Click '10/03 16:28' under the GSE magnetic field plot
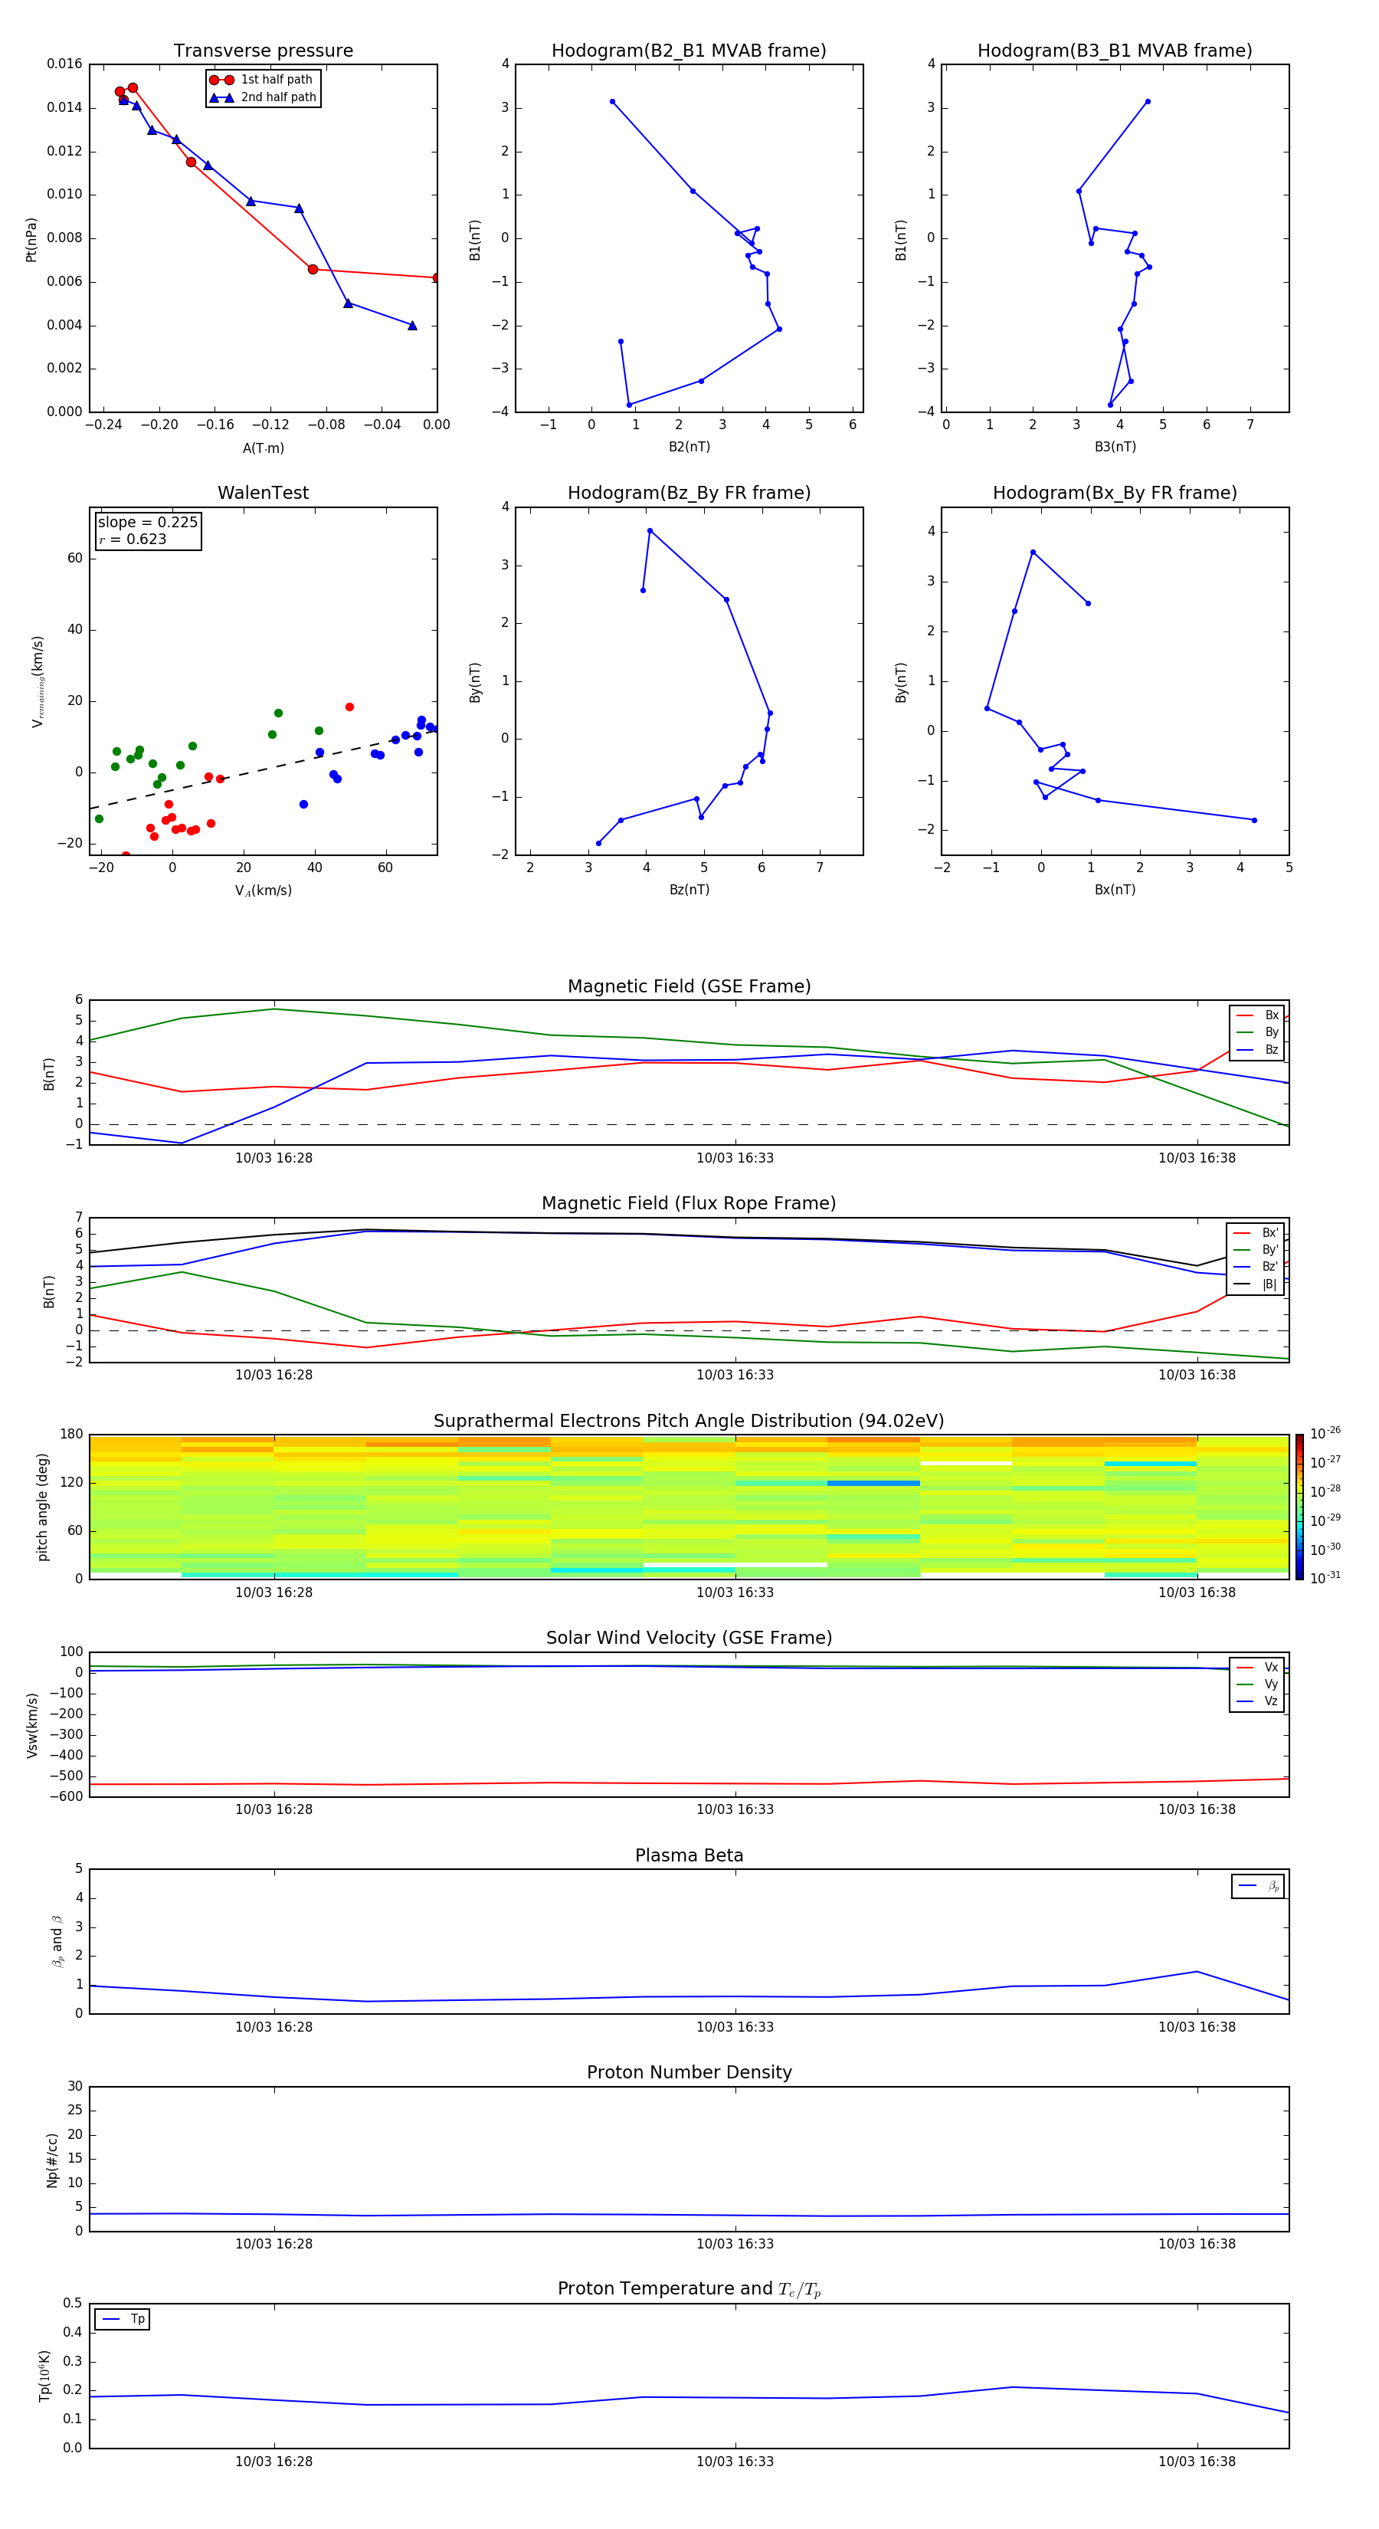Screen dimensions: 1379x2529 point(274,1159)
